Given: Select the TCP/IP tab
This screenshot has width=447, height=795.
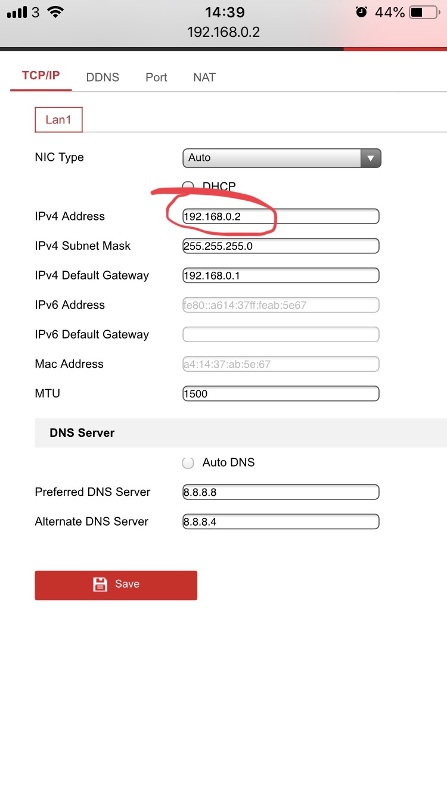Looking at the screenshot, I should [x=41, y=76].
